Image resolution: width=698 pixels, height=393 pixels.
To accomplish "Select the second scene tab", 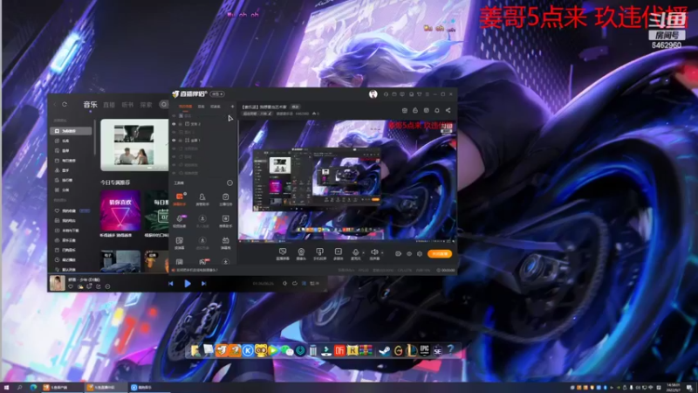I will (x=202, y=107).
